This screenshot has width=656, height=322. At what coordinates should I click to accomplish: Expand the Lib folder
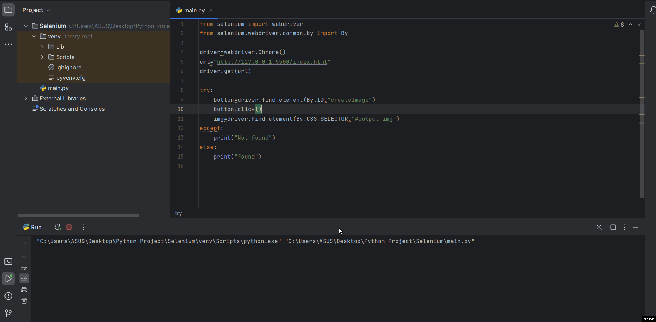coord(42,47)
